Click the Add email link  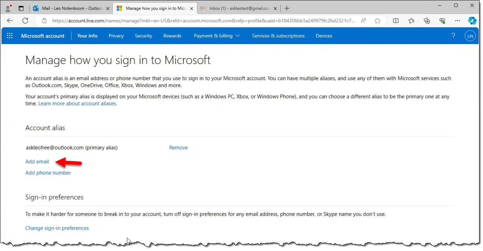coord(37,162)
